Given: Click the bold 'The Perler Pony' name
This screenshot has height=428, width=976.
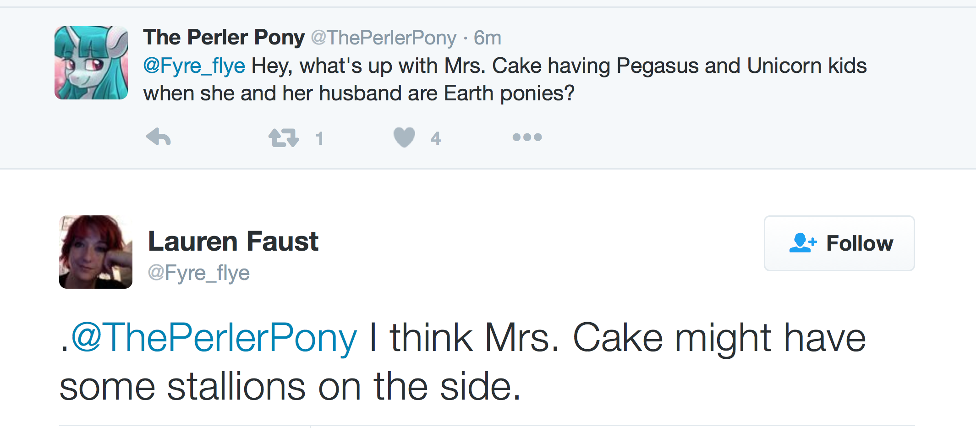Looking at the screenshot, I should [x=224, y=37].
